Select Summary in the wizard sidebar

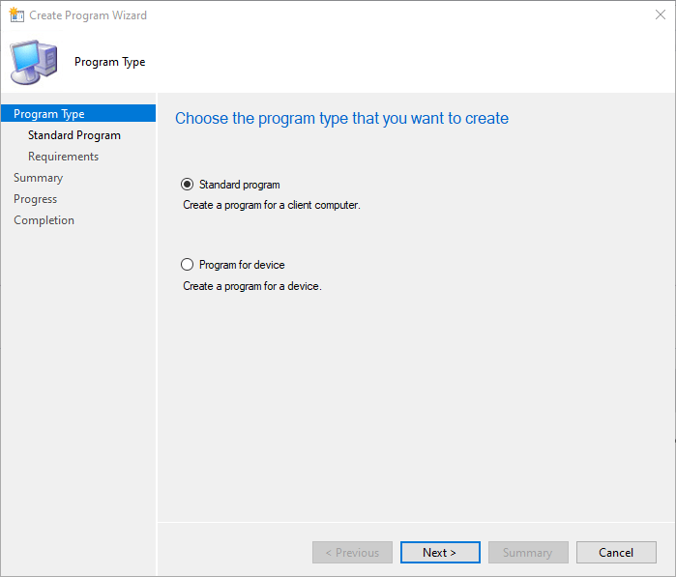point(38,178)
